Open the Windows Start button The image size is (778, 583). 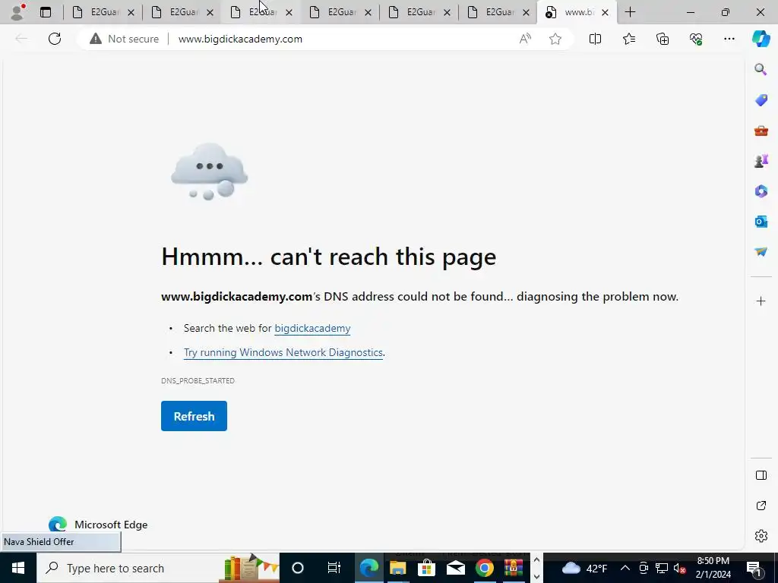click(x=18, y=568)
